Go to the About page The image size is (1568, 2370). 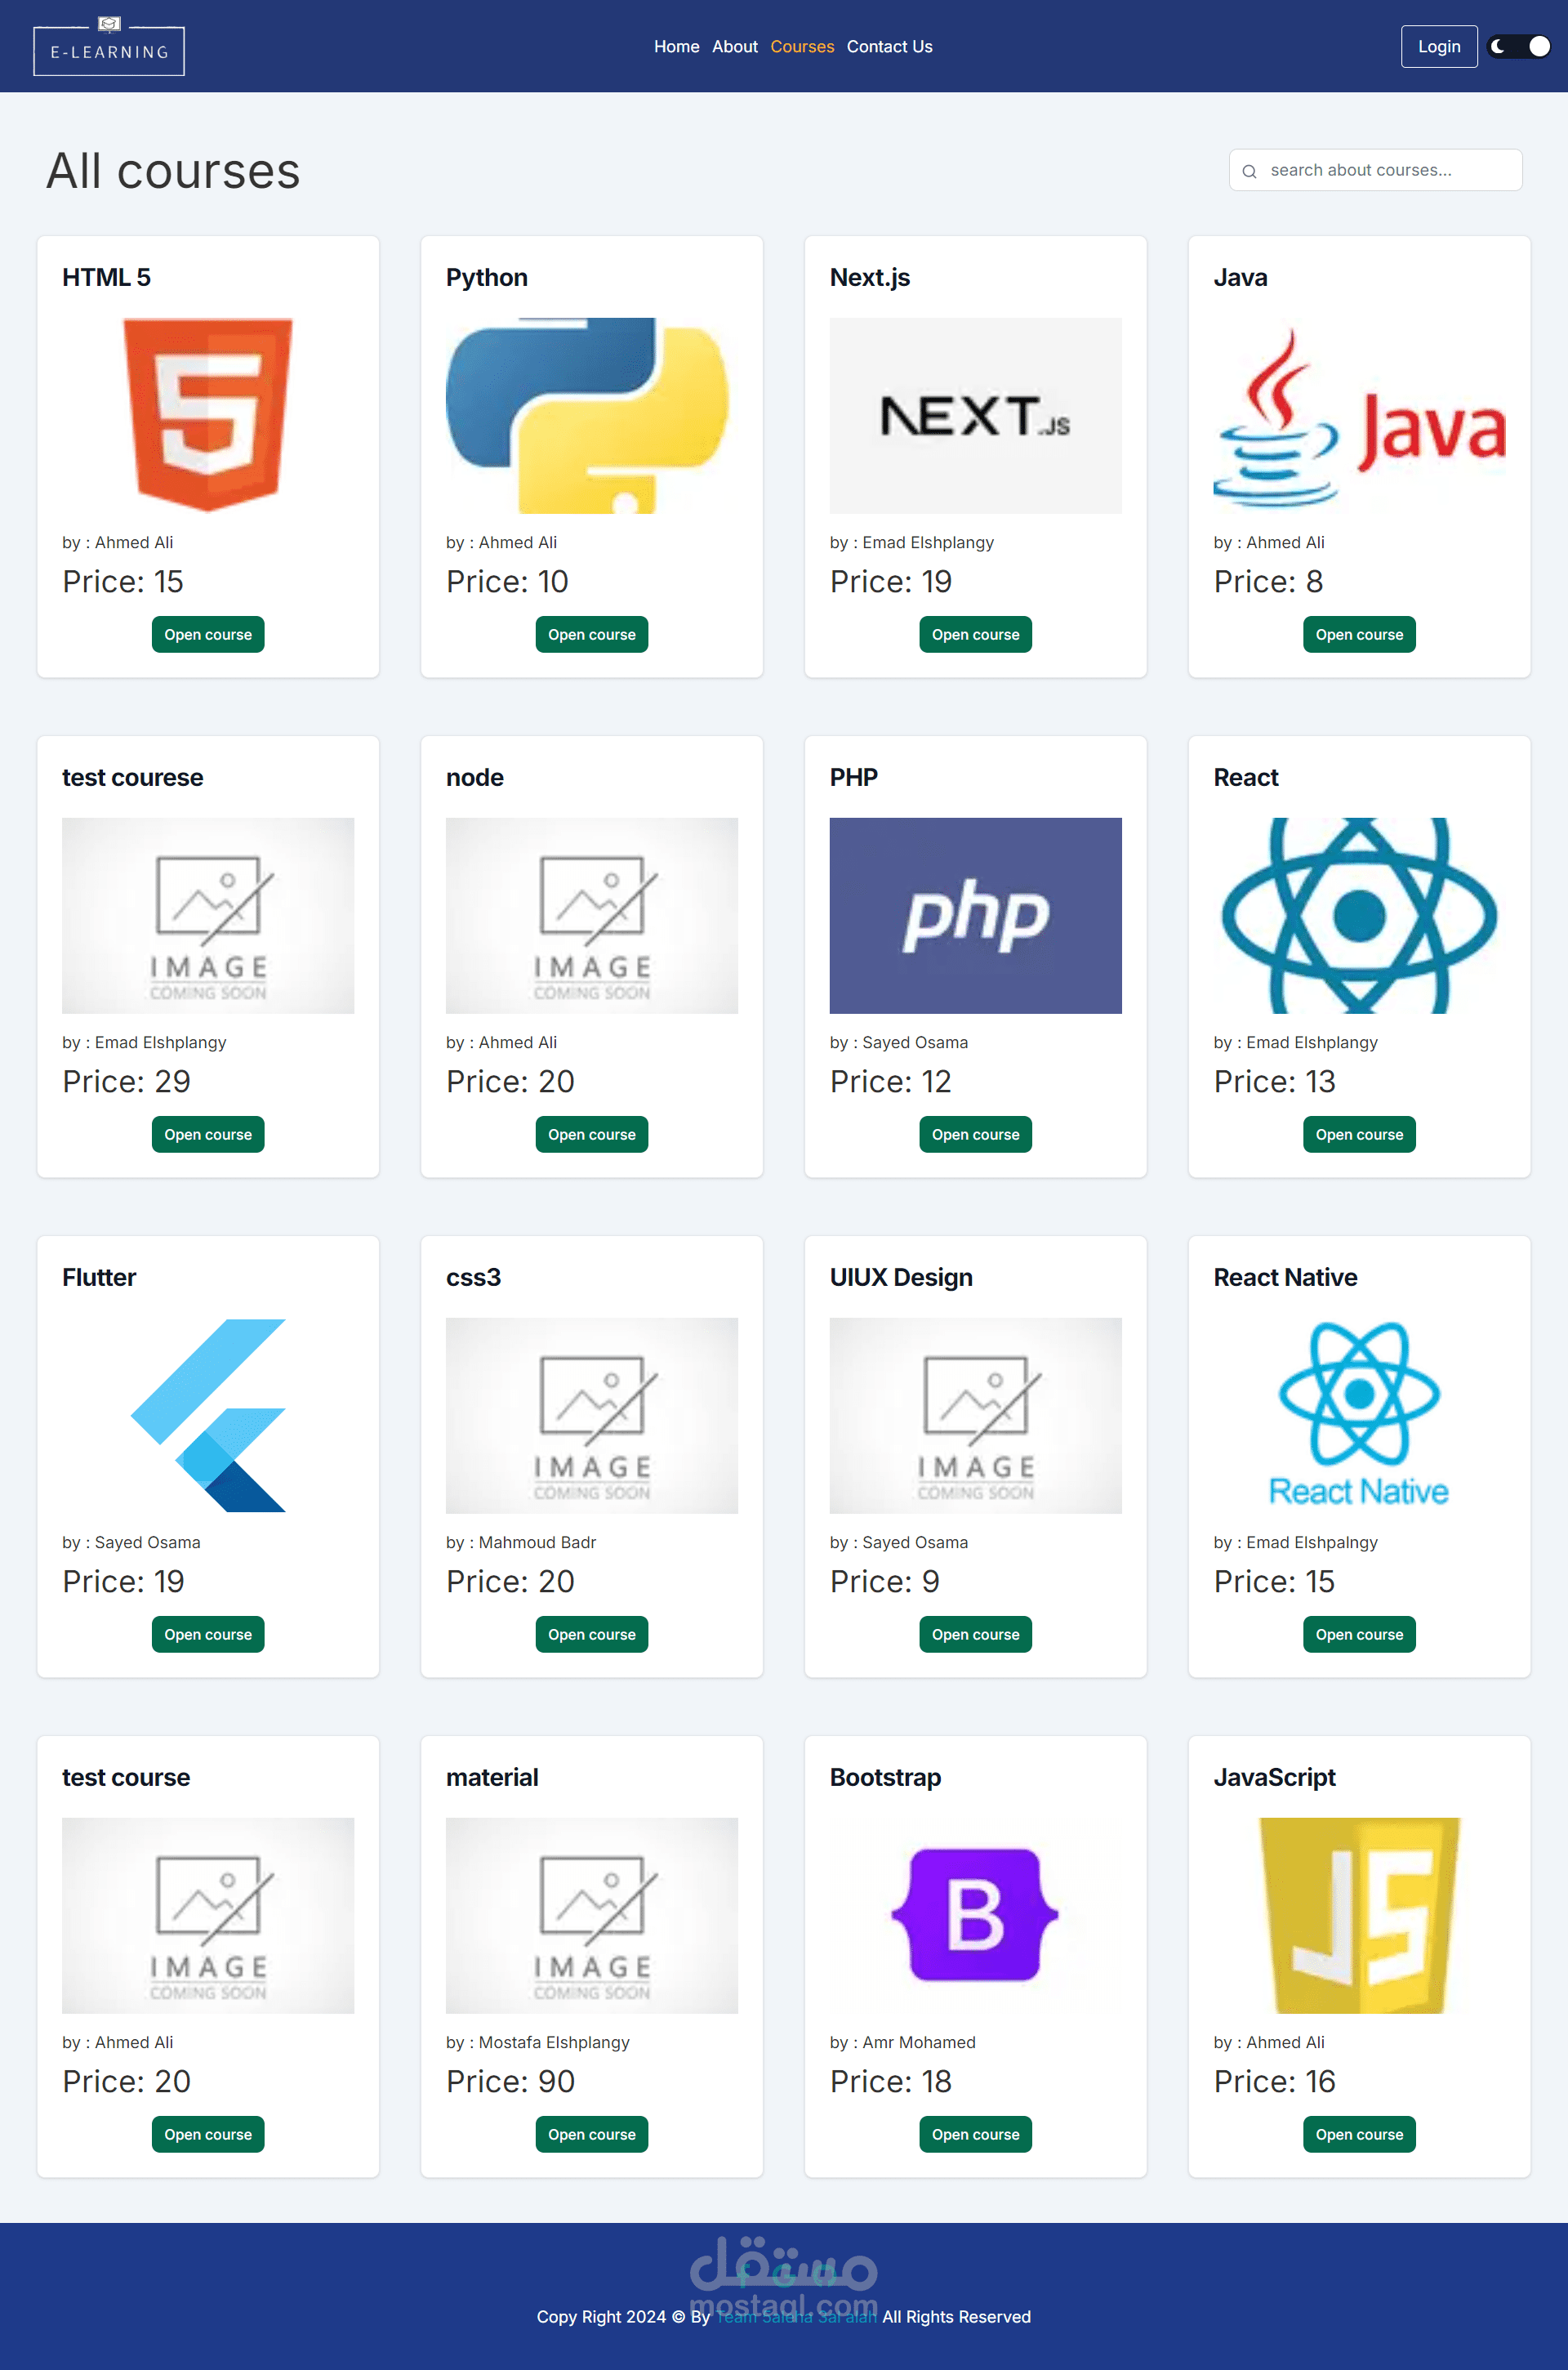[734, 47]
